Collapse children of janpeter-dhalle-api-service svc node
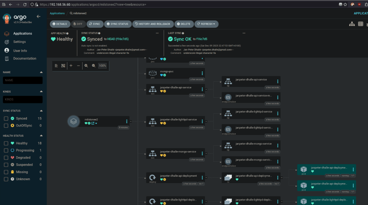Screen dimensions: 368x205 pyautogui.click(x=206, y=89)
